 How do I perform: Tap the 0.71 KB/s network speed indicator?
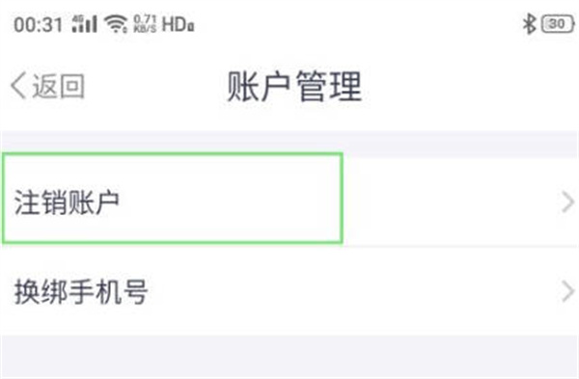pos(145,24)
